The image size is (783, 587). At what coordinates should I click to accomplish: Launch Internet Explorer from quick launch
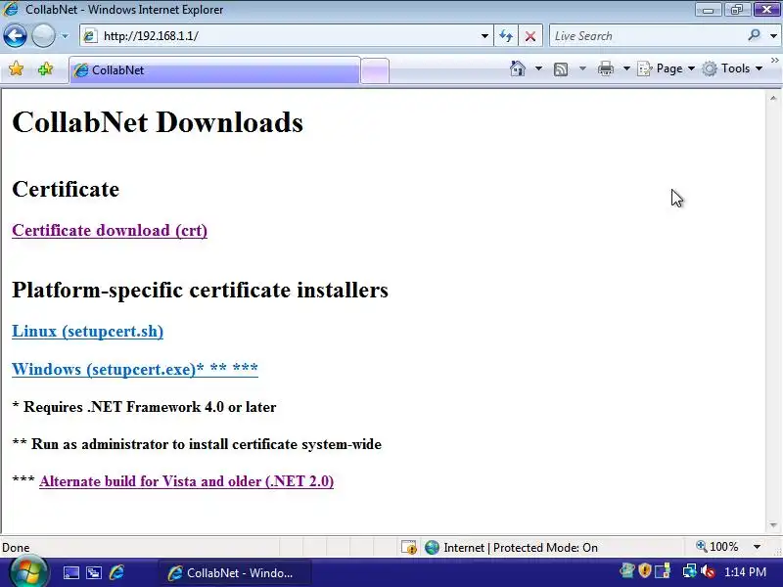pyautogui.click(x=116, y=572)
